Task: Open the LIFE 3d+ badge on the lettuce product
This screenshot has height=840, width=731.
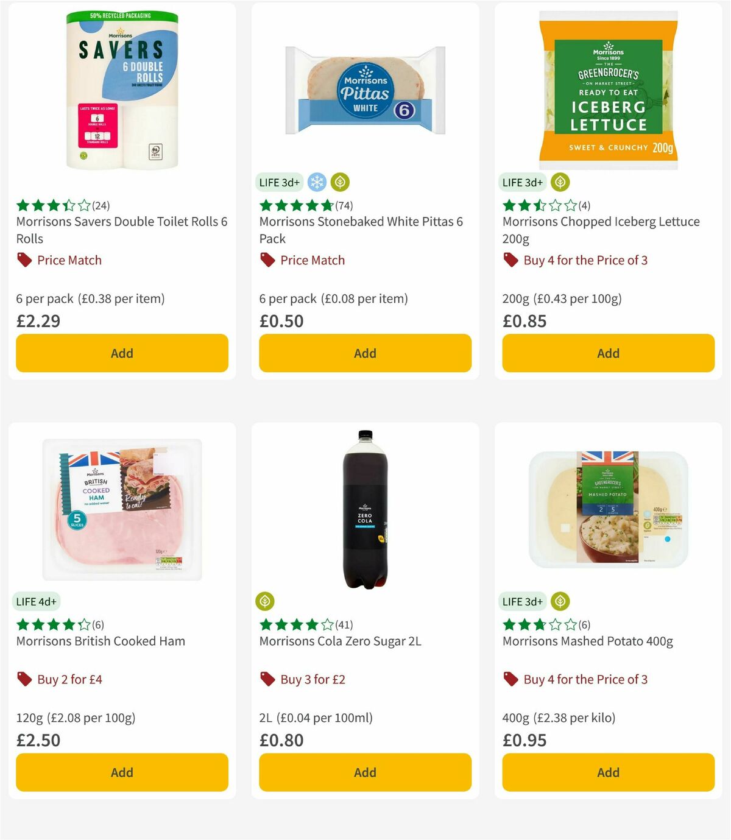Action: click(x=522, y=182)
